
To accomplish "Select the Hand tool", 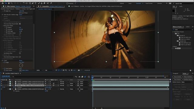I will (9, 3).
